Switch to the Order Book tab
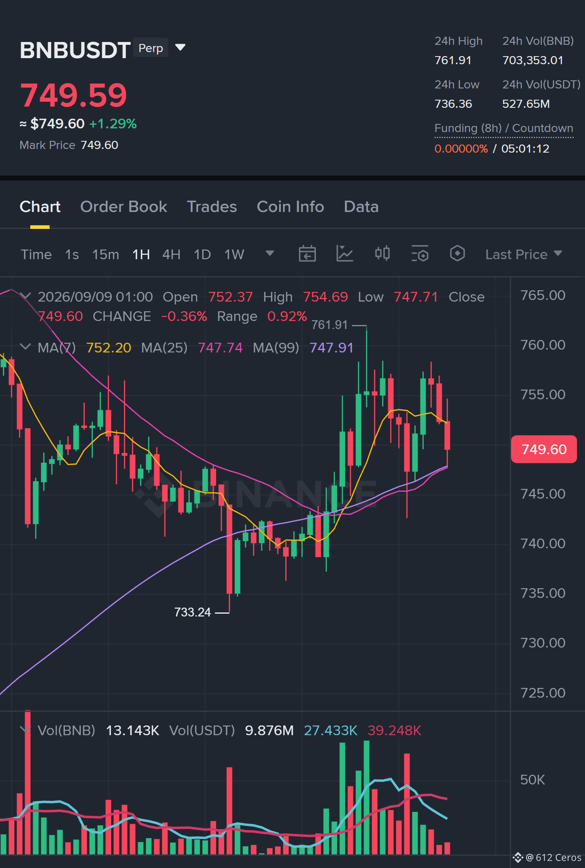The image size is (585, 868). coord(123,207)
